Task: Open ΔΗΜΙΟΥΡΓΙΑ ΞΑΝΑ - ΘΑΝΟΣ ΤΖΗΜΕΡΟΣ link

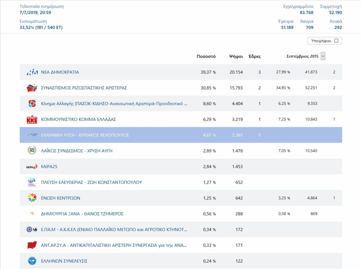Action: (x=82, y=214)
